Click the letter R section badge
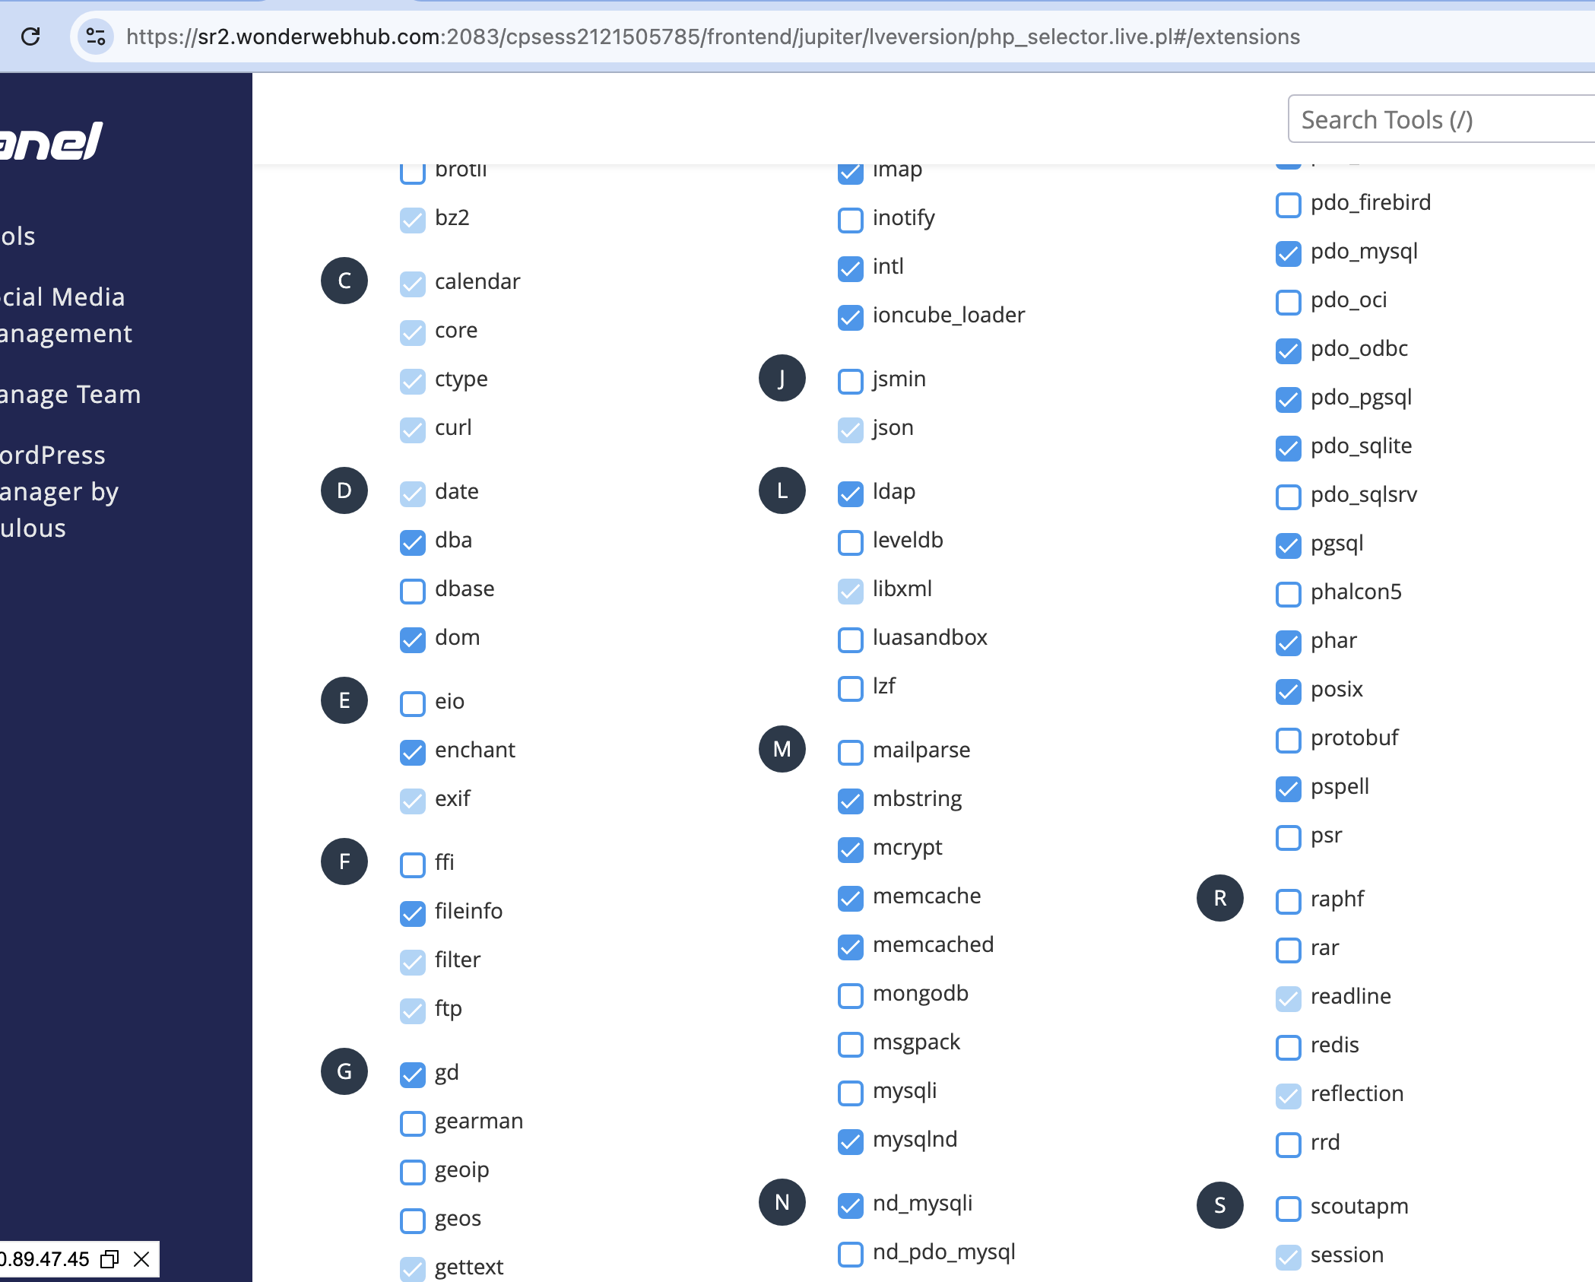 tap(1220, 898)
